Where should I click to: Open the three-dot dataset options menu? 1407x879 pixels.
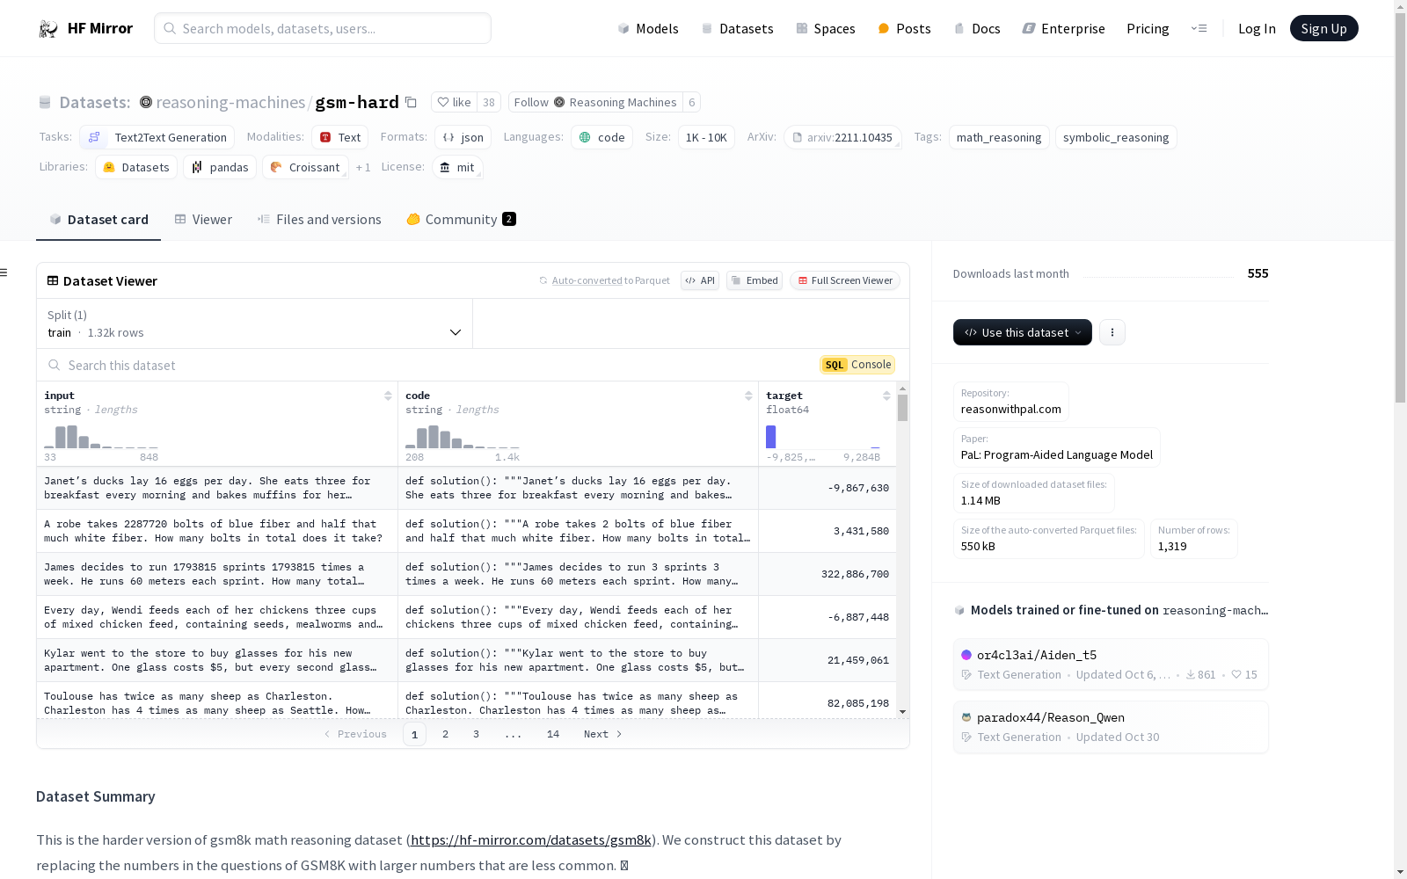pyautogui.click(x=1112, y=332)
